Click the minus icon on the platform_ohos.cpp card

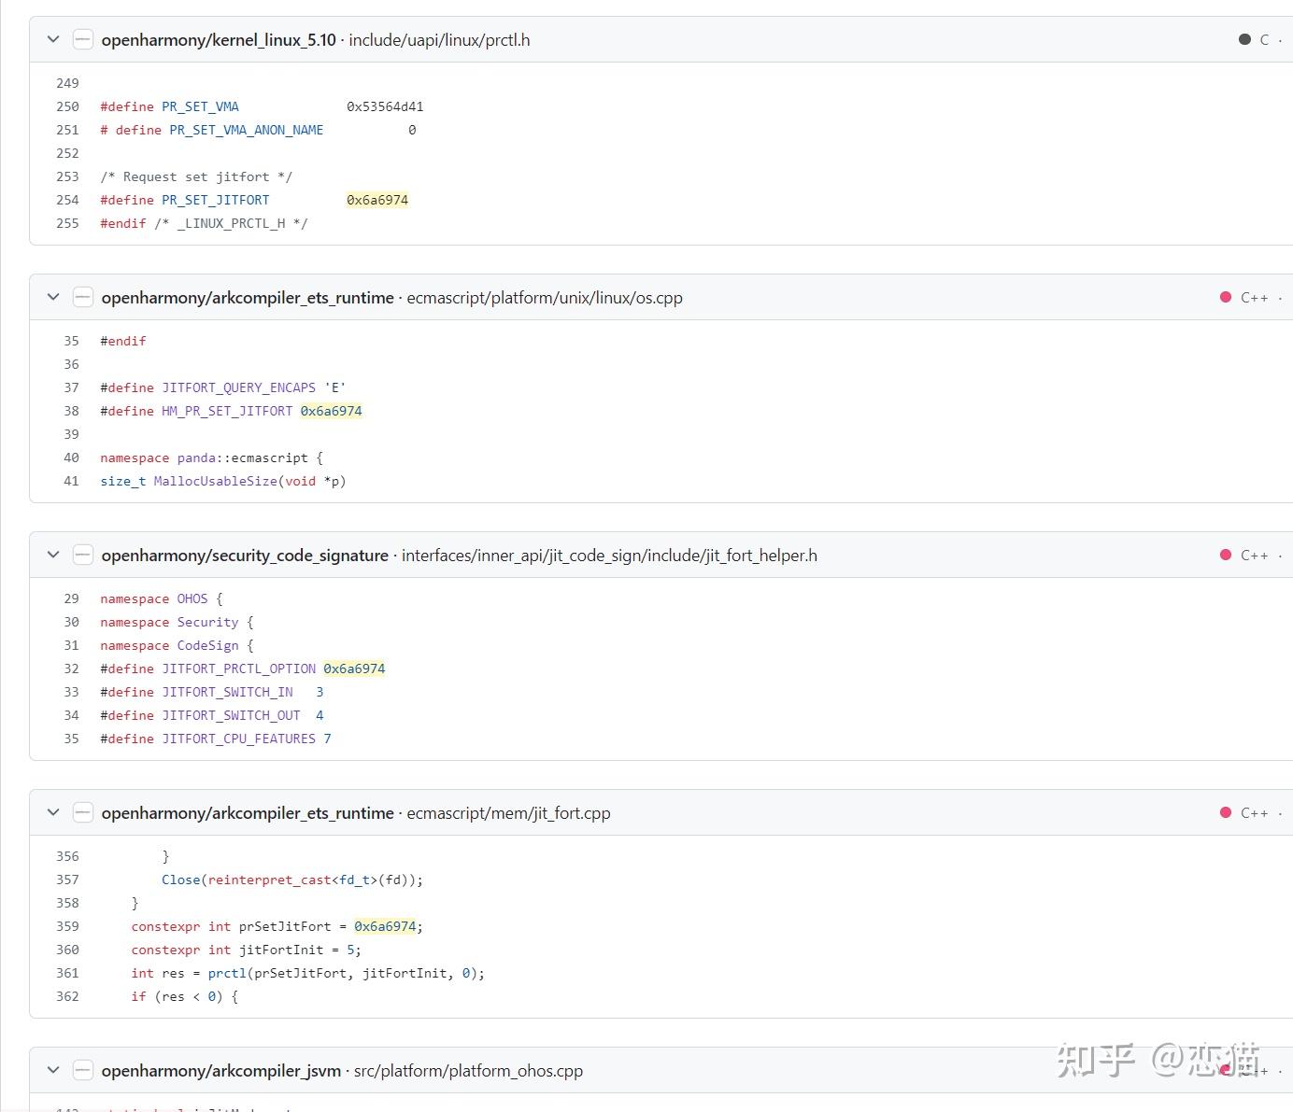click(x=83, y=1070)
